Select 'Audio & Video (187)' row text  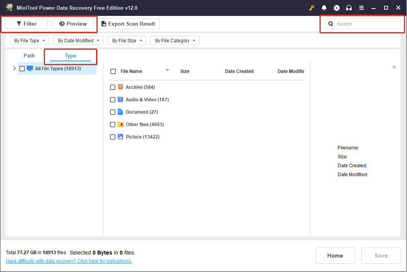click(147, 100)
